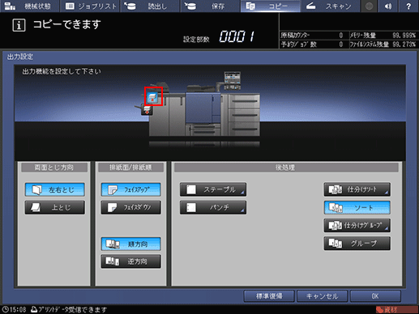Click the OK button
The image size is (419, 314).
375,296
